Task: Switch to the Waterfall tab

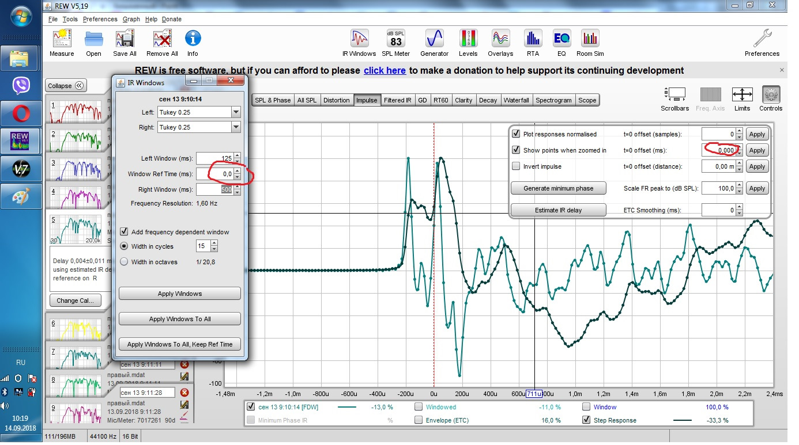Action: click(516, 100)
